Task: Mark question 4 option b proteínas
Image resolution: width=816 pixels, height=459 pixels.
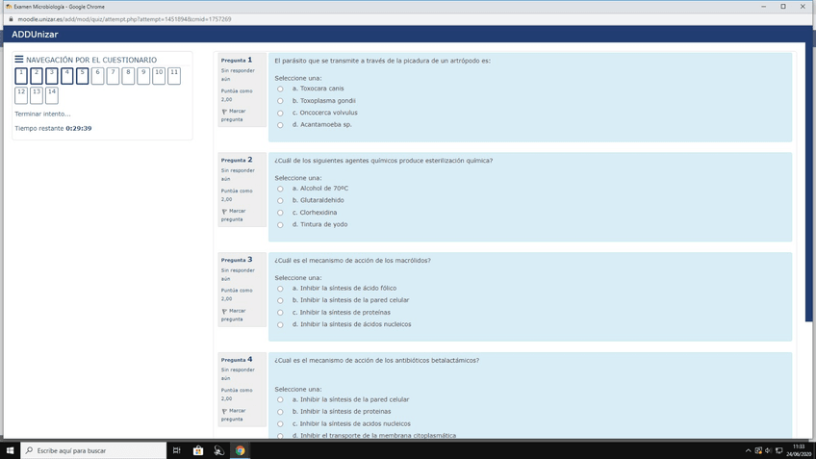Action: point(280,412)
